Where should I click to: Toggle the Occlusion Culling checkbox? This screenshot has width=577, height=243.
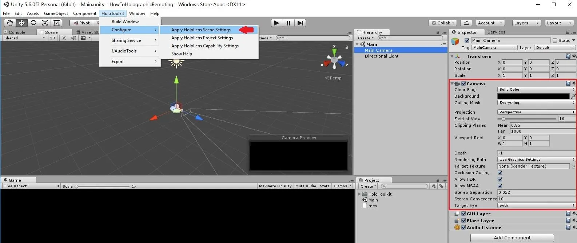click(x=500, y=173)
